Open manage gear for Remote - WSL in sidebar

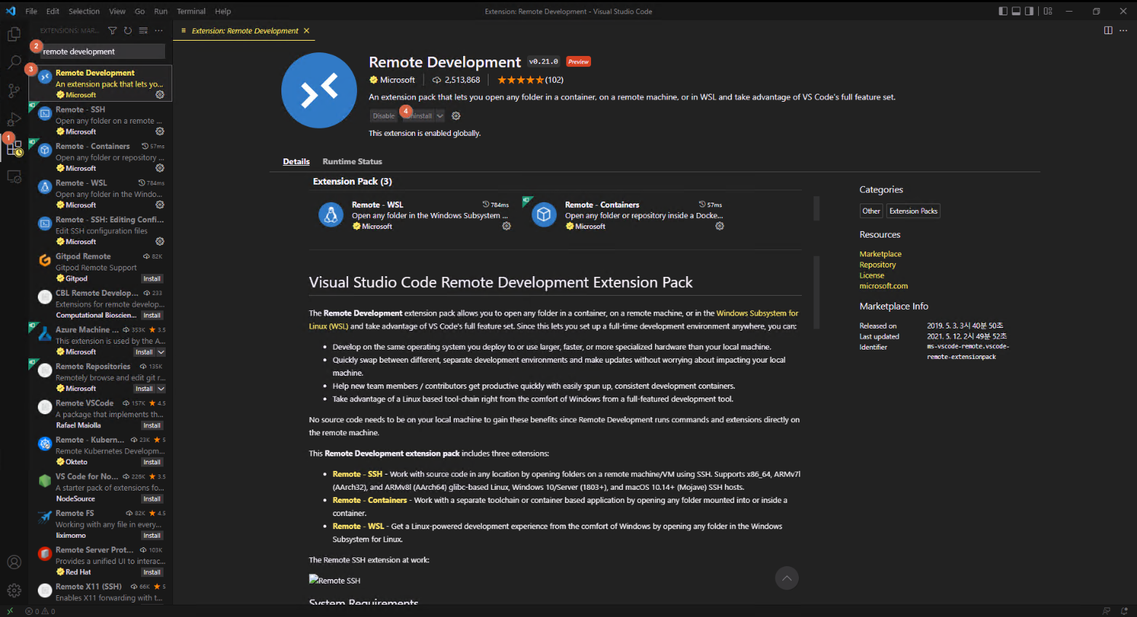click(x=160, y=205)
